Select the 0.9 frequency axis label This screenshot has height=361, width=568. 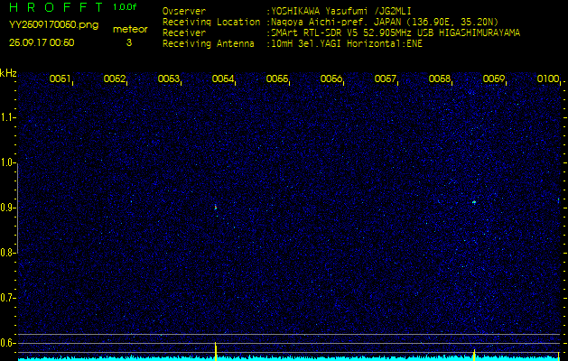click(8, 208)
